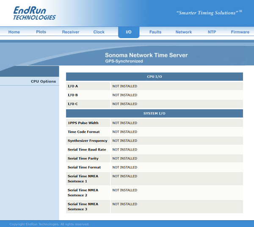The width and height of the screenshot is (254, 227).
Task: Click NOT INSTALLED value for NMEA Sentence 3
Action: pos(125,204)
